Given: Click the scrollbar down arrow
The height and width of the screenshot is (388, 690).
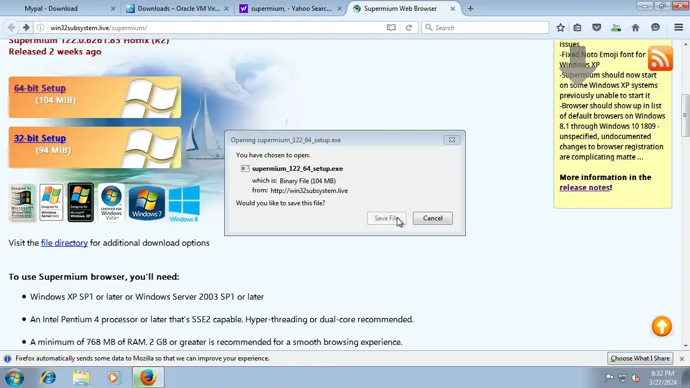Looking at the screenshot, I should pyautogui.click(x=686, y=346).
